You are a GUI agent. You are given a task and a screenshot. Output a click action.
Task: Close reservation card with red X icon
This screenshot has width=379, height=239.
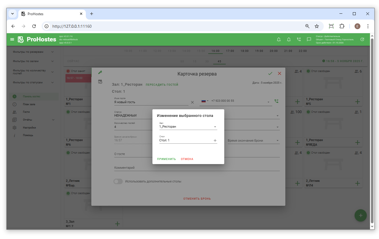point(280,73)
